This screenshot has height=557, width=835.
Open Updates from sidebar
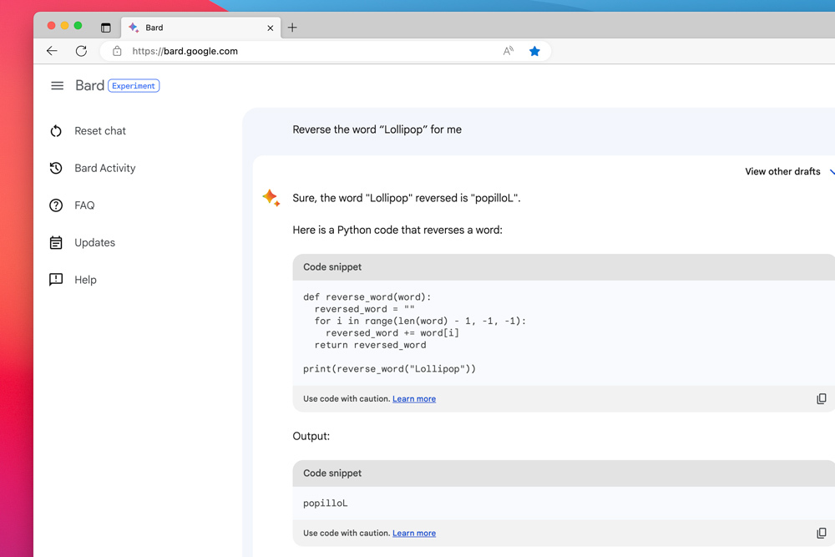pos(95,243)
